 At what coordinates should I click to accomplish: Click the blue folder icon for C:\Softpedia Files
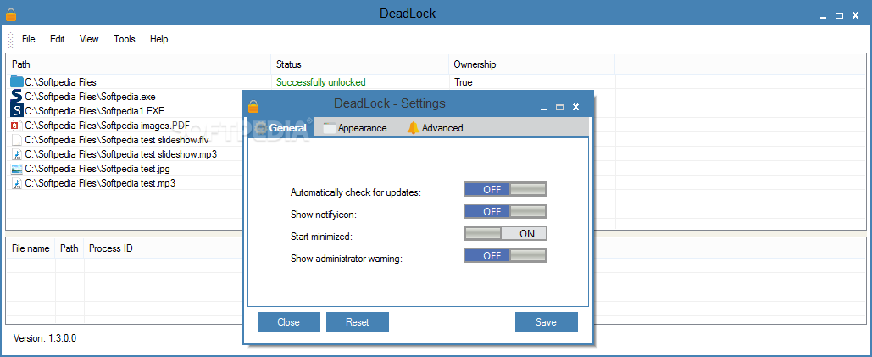pyautogui.click(x=17, y=81)
